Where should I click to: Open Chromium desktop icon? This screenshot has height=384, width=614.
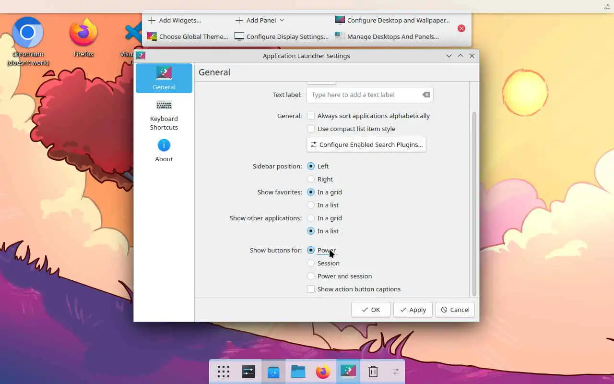click(x=28, y=41)
